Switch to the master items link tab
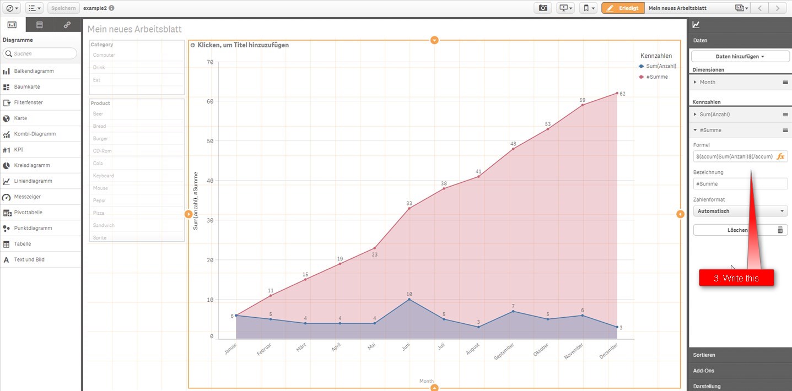 (67, 25)
